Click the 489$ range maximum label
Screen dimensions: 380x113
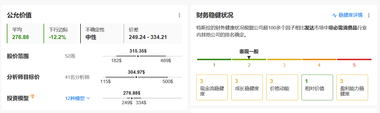click(166, 61)
